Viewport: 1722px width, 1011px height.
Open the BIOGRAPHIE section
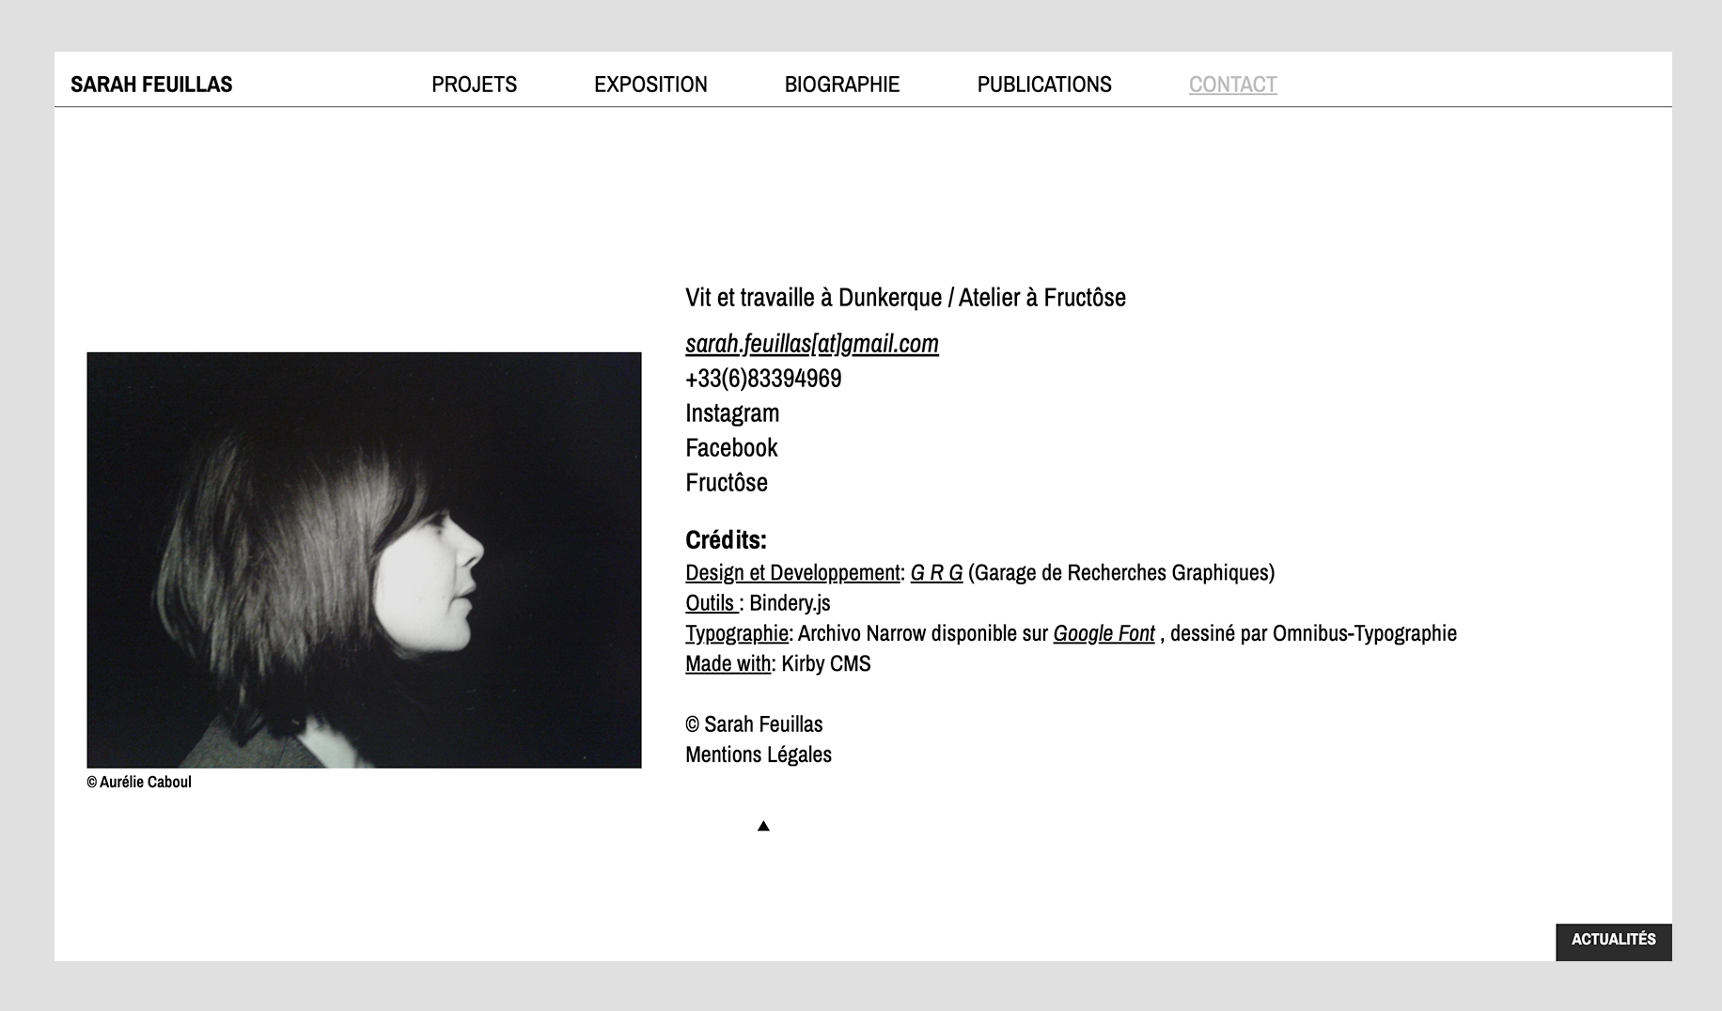(842, 84)
